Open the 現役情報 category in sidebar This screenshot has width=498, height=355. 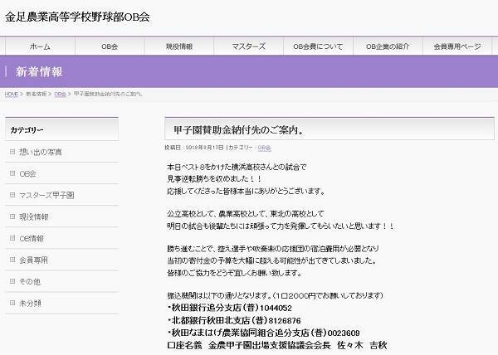(33, 217)
